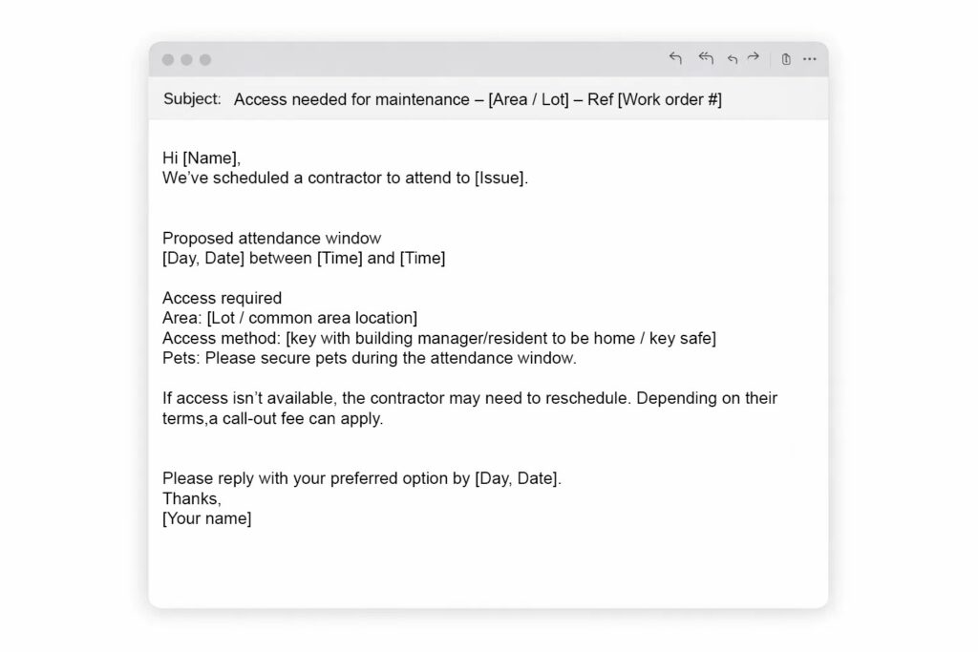Click the Access method bracketed options text
This screenshot has width=978, height=652.
tap(500, 338)
